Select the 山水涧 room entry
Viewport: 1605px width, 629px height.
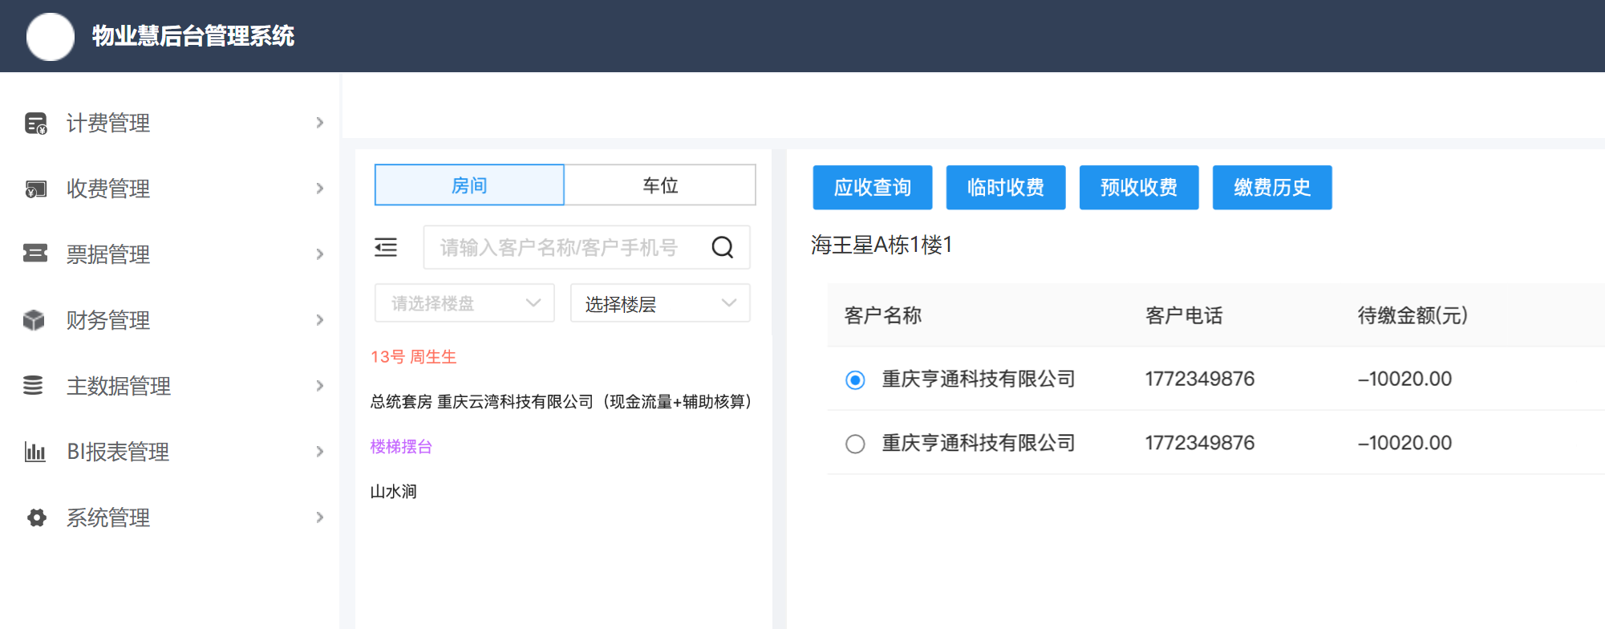coord(393,492)
